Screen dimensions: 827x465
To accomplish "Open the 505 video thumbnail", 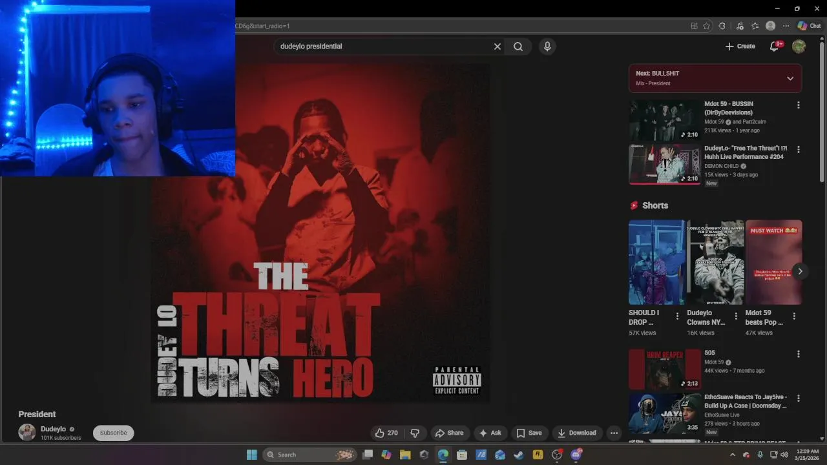I will click(665, 369).
